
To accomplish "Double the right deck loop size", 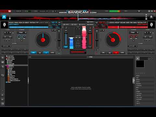I will coord(150,32).
